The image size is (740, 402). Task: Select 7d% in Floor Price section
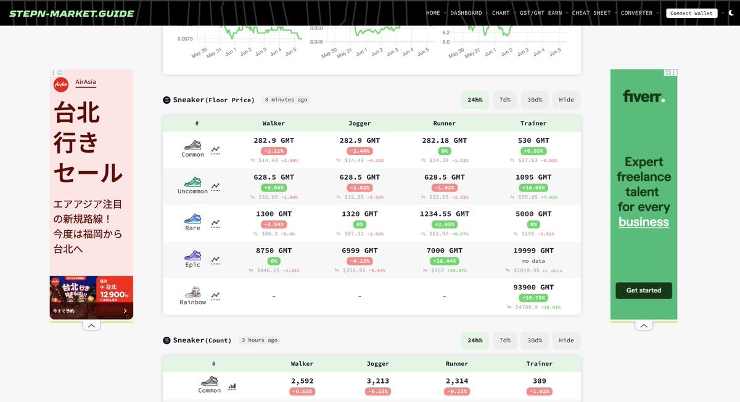pos(504,100)
